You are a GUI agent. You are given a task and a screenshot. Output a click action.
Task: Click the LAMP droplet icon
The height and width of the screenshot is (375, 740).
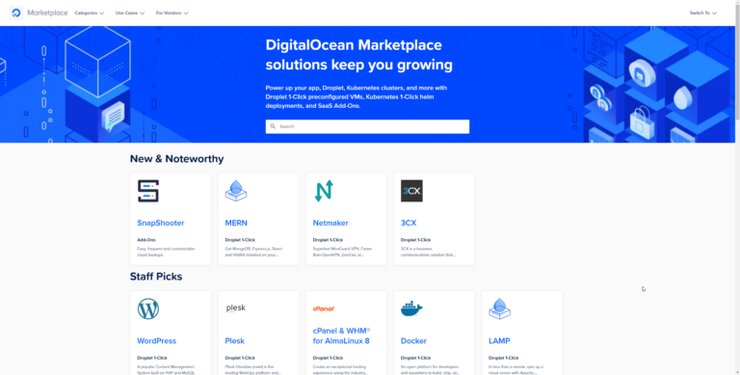pyautogui.click(x=499, y=308)
